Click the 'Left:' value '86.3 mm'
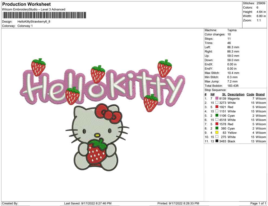Screen dimensions: 268x206 coord(233,47)
